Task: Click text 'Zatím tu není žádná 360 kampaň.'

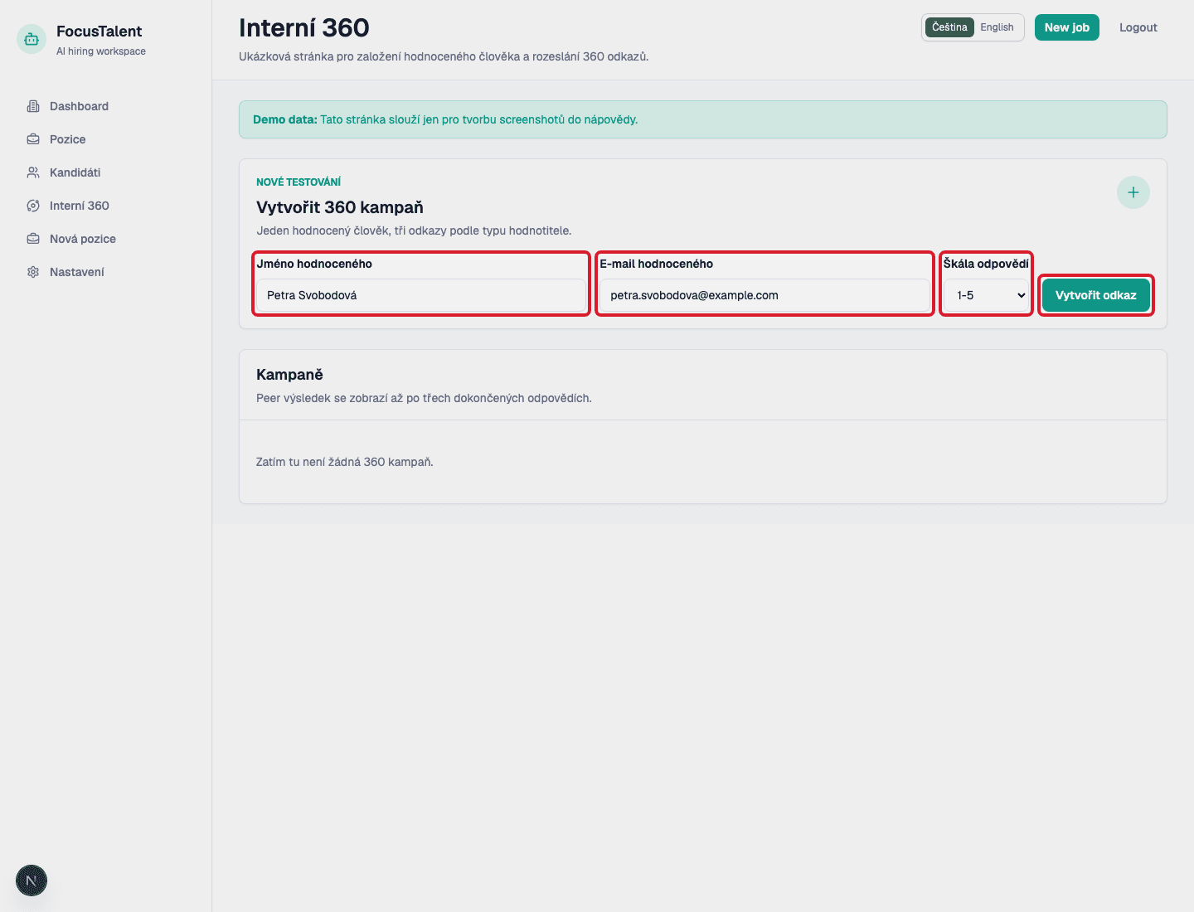Action: [x=344, y=462]
